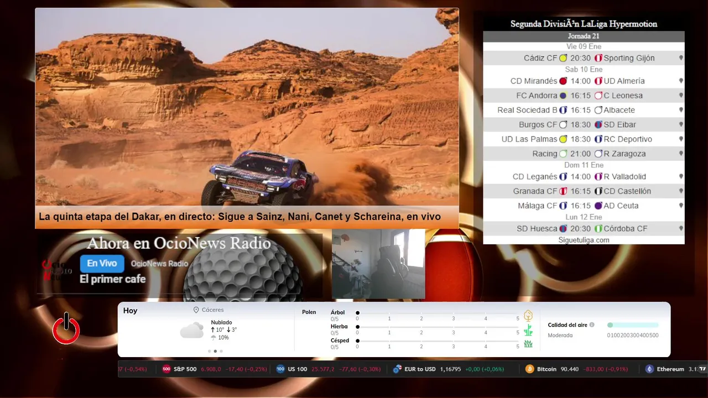Open map pin for Real Sociedad B match
Screen dimensions: 708x398
tap(681, 110)
